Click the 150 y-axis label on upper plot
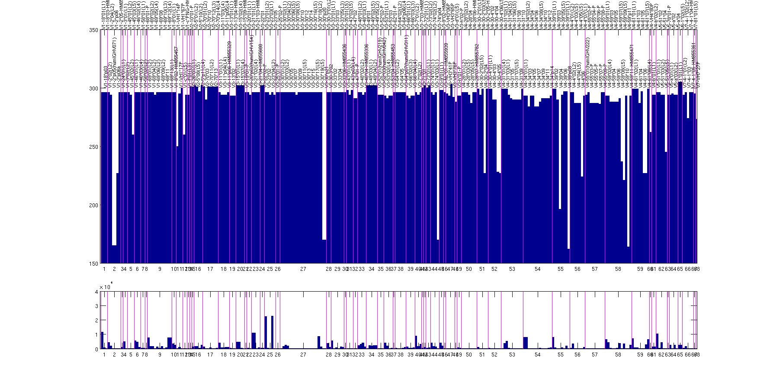770x392 pixels. [x=93, y=263]
